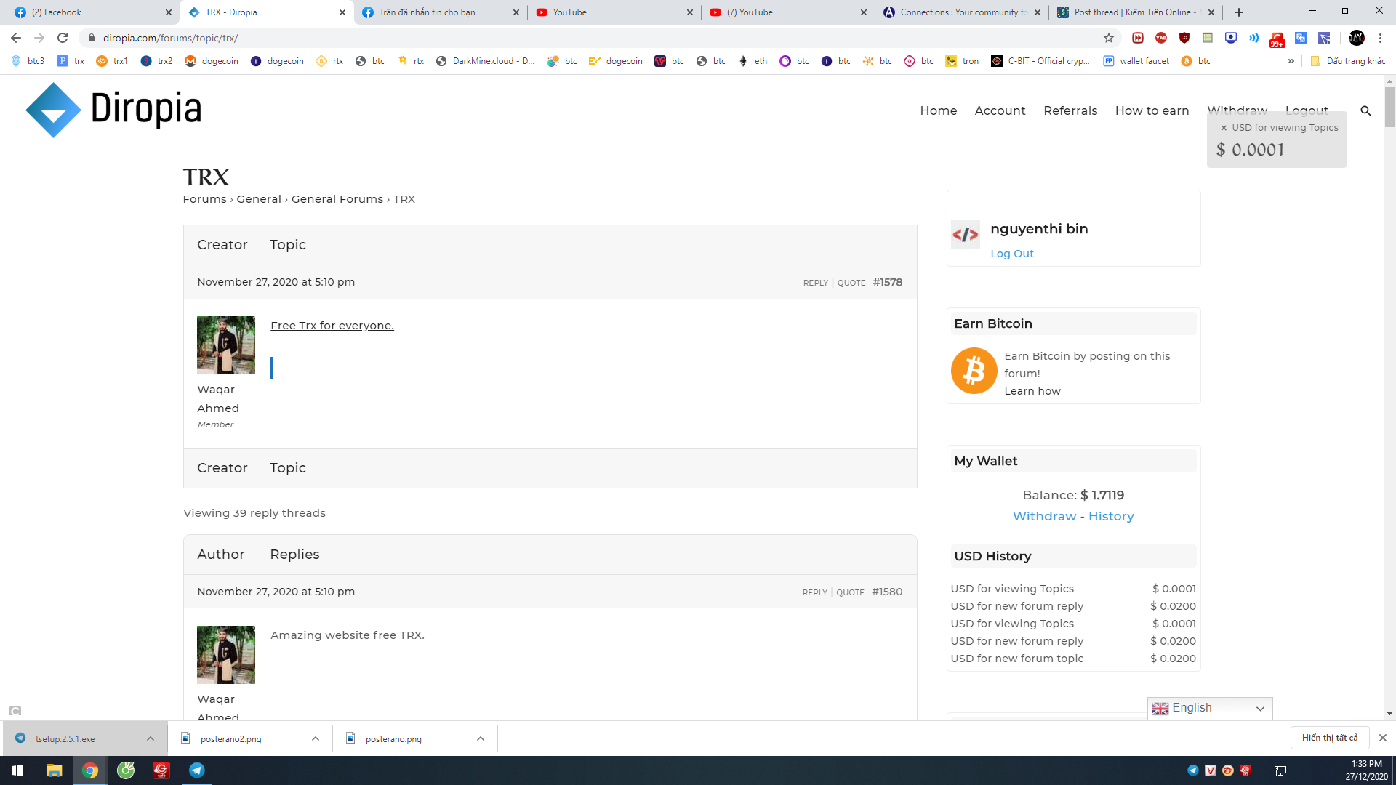Click Hiển thị tất cả downloads button
1396x785 pixels.
[1329, 738]
